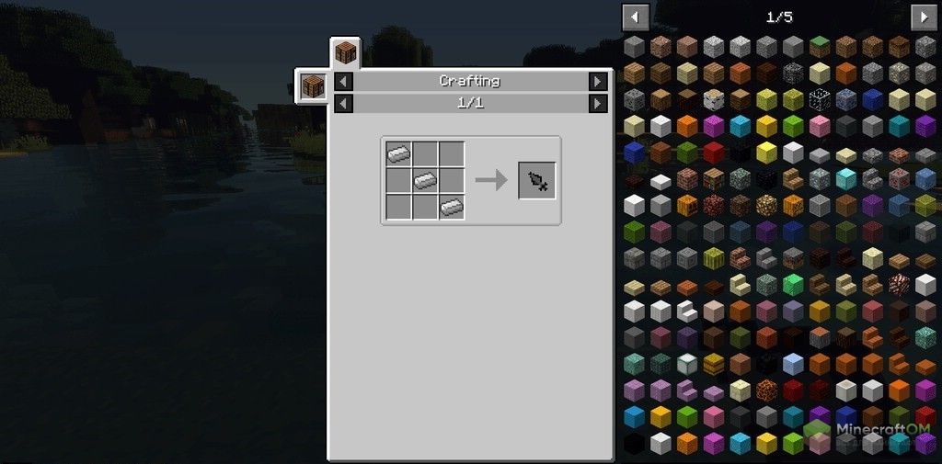Select the crafting recipe output item
942x464 pixels.
click(537, 180)
